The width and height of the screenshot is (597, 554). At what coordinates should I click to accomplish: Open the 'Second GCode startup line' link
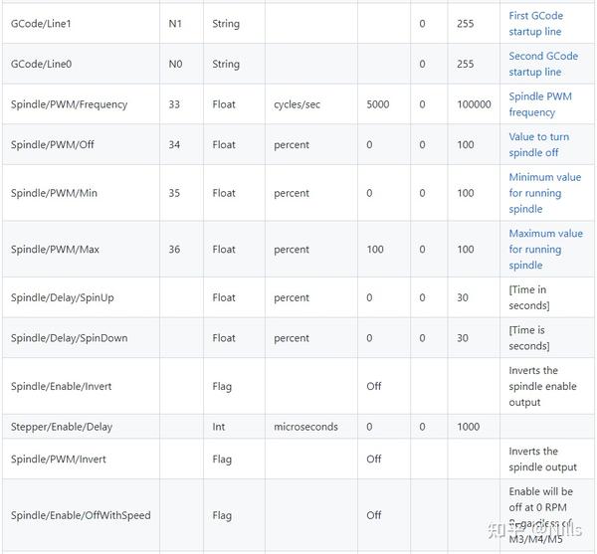[x=542, y=64]
